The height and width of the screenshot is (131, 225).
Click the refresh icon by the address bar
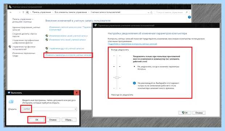(x=151, y=12)
